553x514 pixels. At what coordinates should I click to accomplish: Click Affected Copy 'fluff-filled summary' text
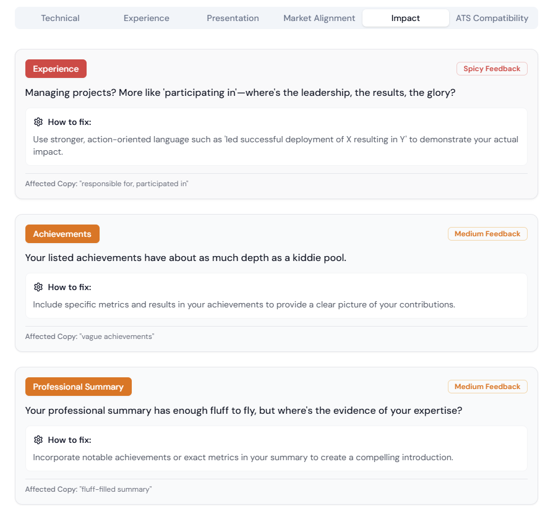(x=88, y=489)
